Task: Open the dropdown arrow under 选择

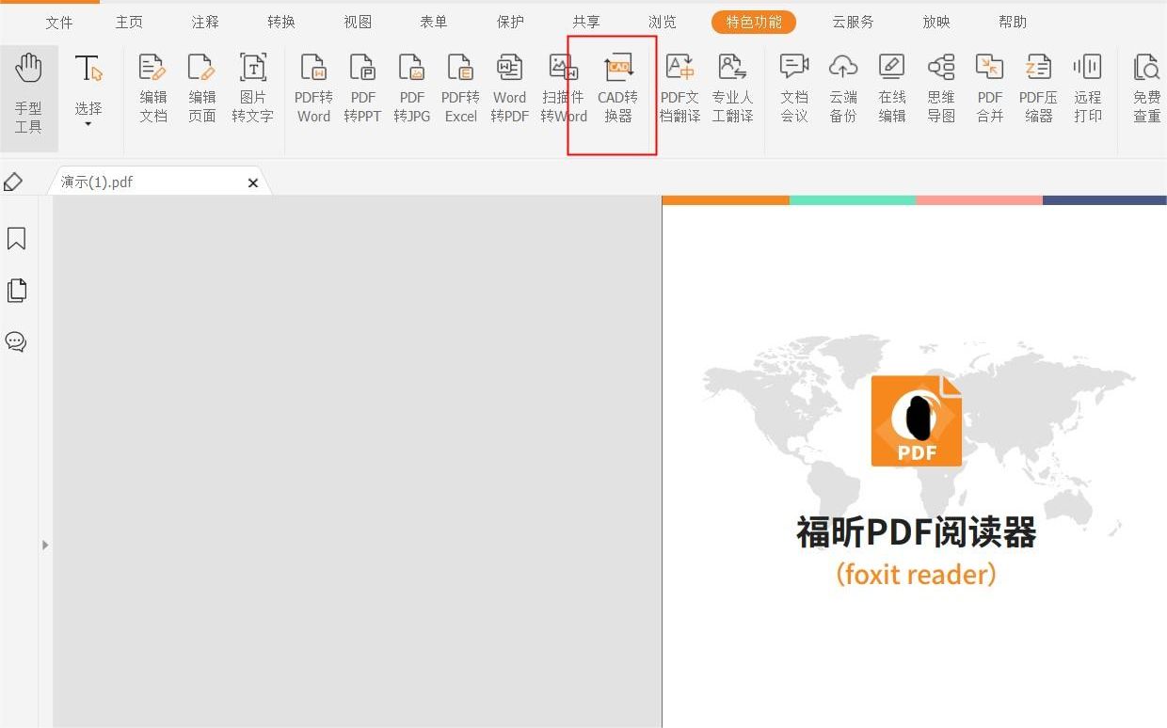Action: (x=88, y=124)
